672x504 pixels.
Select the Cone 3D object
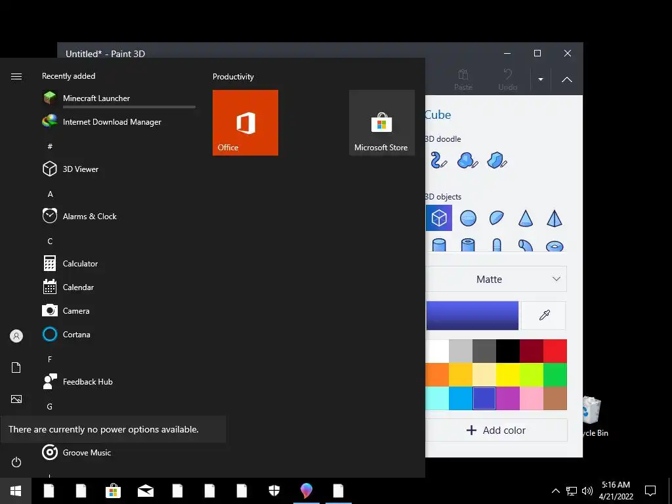pyautogui.click(x=526, y=218)
